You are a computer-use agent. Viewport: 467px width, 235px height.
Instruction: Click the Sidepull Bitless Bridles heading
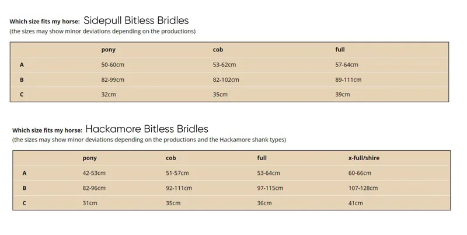(x=136, y=20)
